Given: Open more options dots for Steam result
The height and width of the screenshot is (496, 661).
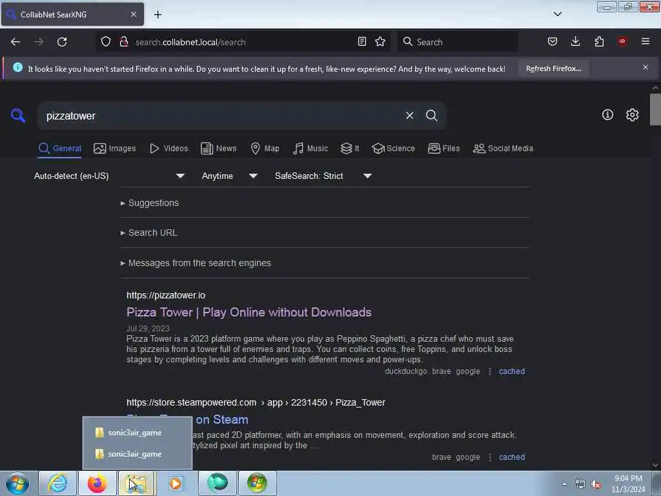Looking at the screenshot, I should (x=489, y=457).
